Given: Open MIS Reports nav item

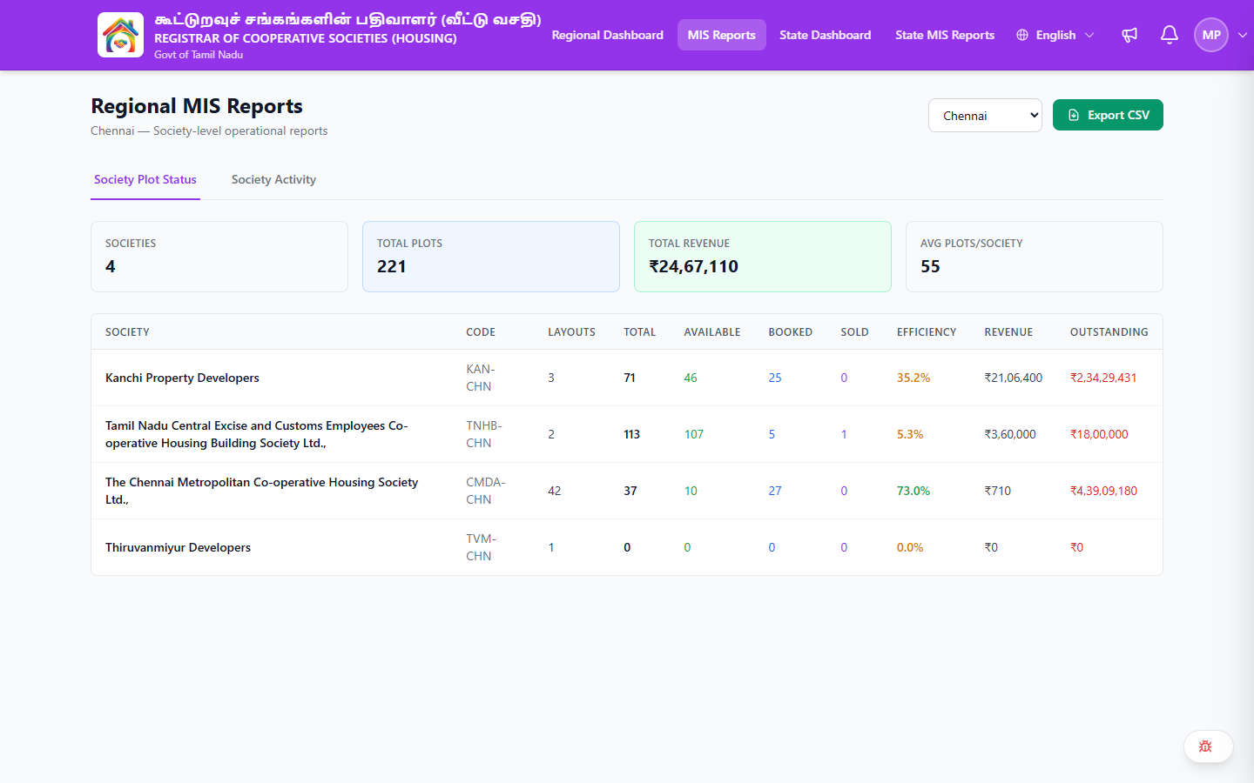Looking at the screenshot, I should pyautogui.click(x=722, y=35).
